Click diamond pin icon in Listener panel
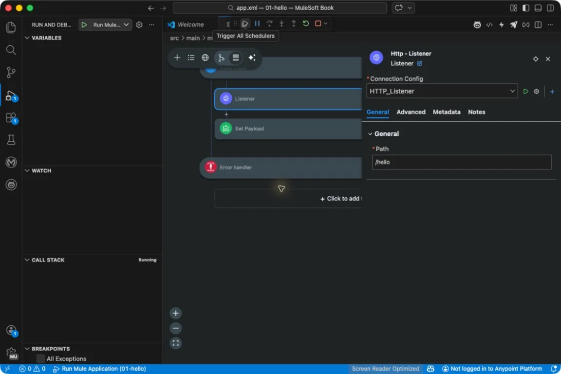 536,59
